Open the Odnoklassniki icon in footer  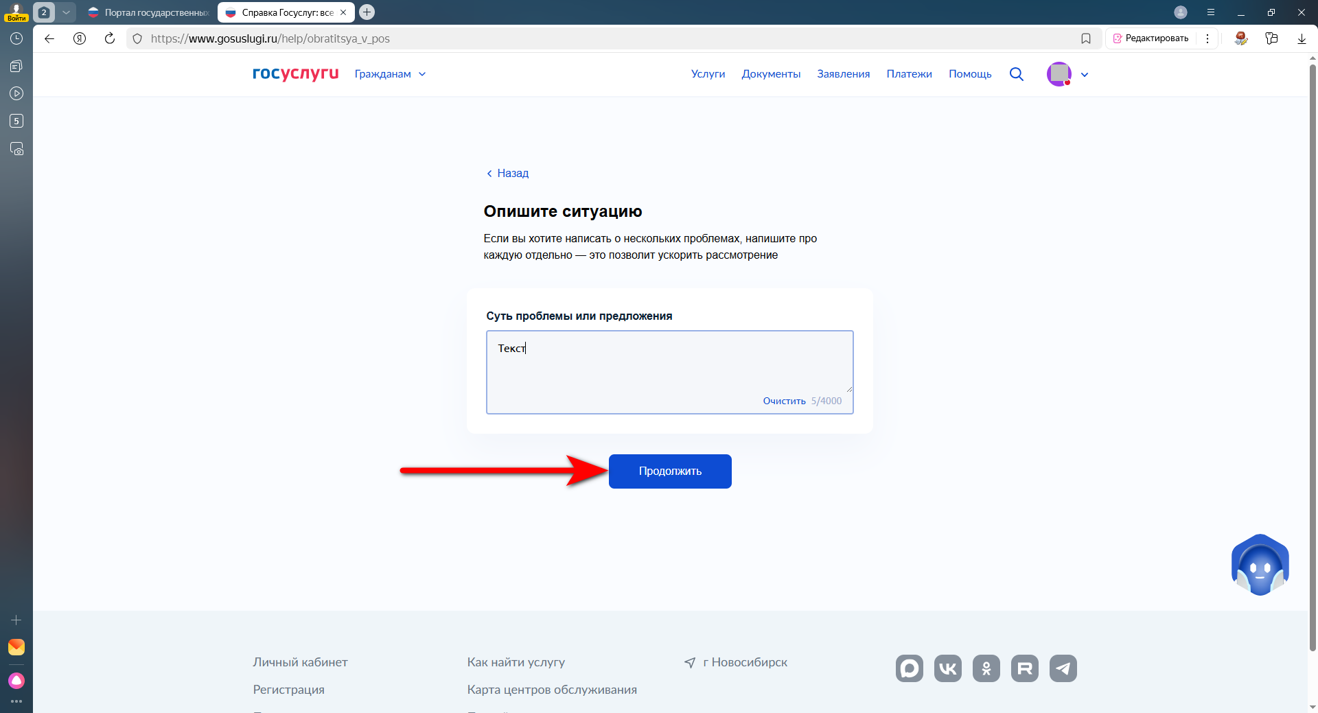pyautogui.click(x=986, y=668)
